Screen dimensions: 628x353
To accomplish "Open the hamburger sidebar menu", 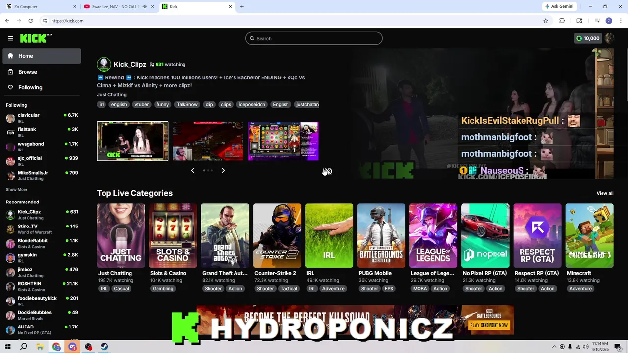I will [10, 38].
